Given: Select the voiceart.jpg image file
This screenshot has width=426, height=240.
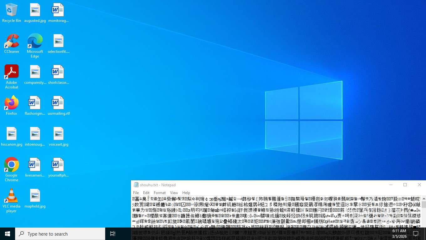Looking at the screenshot, I should (x=58, y=137).
